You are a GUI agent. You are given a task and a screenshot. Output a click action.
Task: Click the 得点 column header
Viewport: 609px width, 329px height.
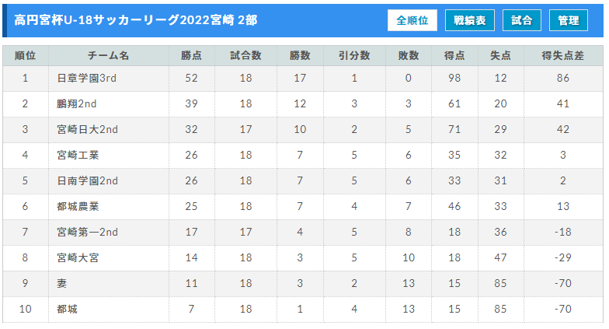(454, 56)
